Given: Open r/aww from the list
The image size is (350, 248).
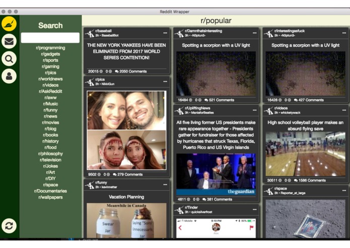Looking at the screenshot, I should click(x=50, y=97).
